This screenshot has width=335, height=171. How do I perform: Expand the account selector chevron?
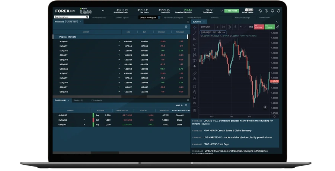[103, 11]
